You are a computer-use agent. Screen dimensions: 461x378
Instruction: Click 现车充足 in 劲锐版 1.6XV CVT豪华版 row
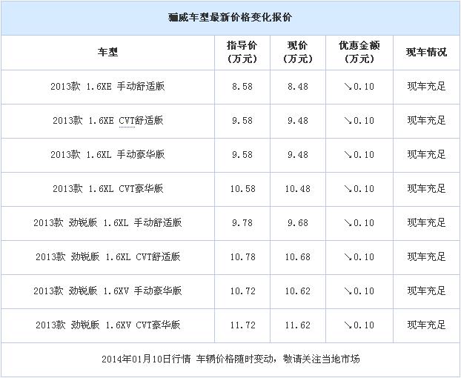tap(426, 325)
